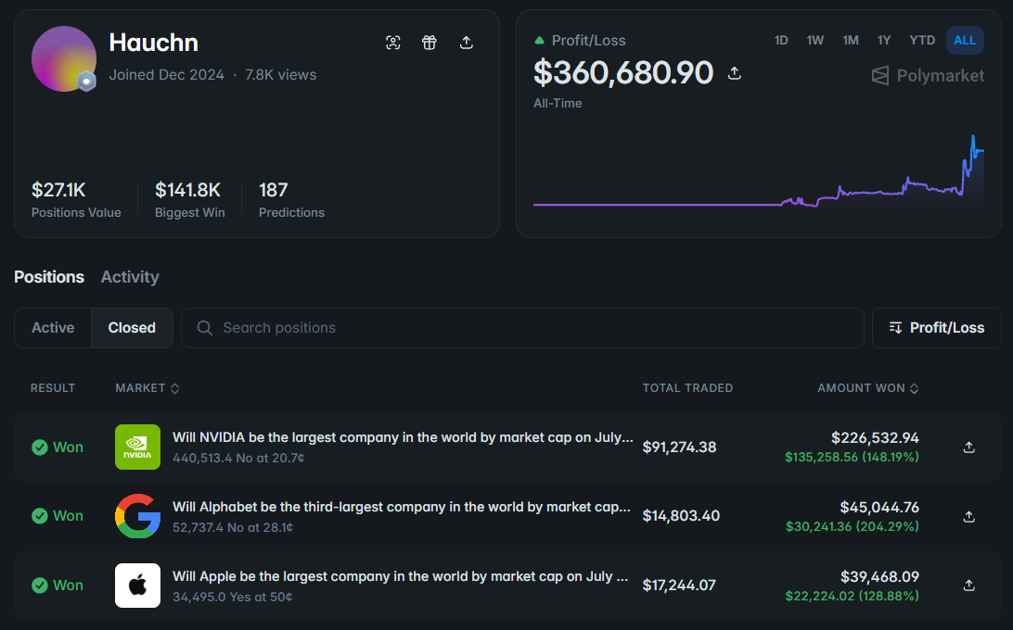Click the Hauchn profile avatar
This screenshot has width=1013, height=630.
coord(64,58)
